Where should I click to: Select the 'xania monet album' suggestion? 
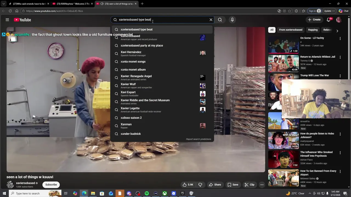(x=162, y=69)
